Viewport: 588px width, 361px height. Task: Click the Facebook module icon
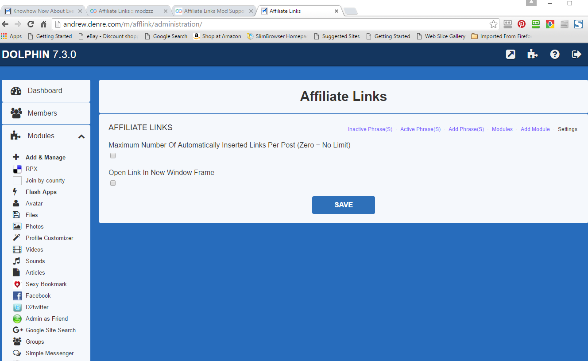click(17, 296)
